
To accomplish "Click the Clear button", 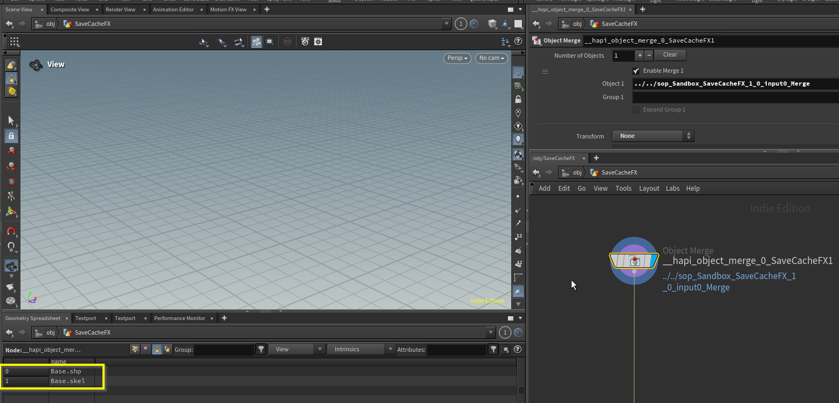I will (670, 55).
